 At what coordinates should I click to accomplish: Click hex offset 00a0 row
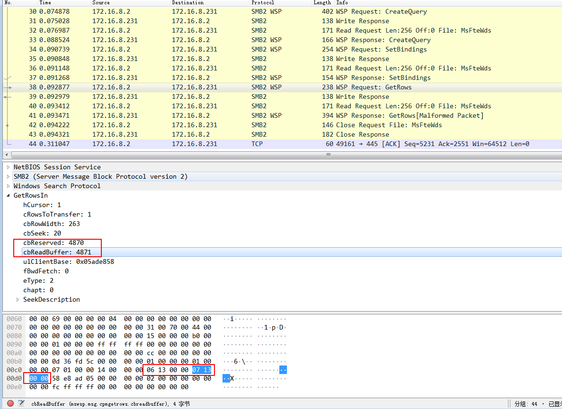pos(14,353)
